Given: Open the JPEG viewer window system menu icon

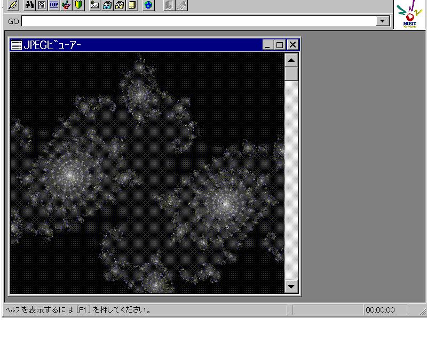Looking at the screenshot, I should tap(16, 45).
